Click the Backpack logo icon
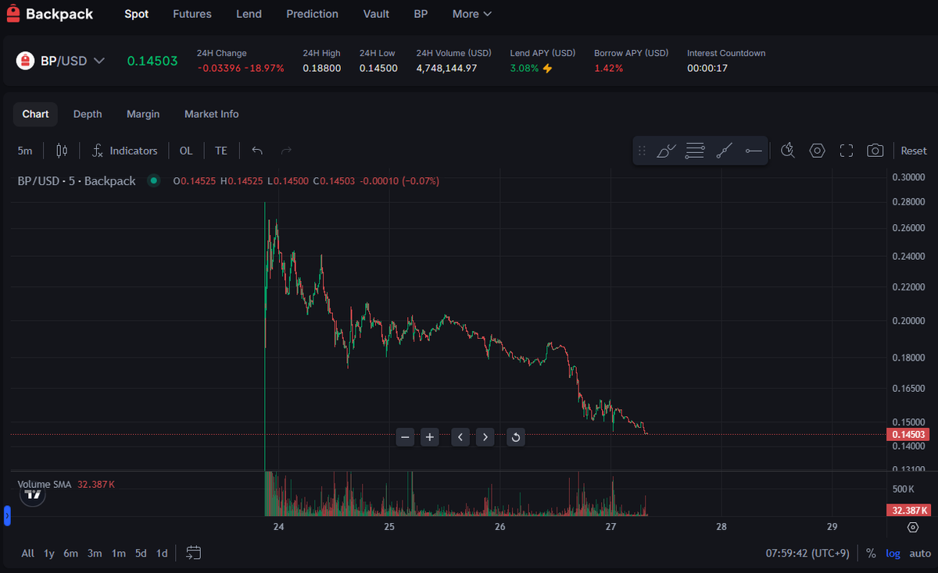This screenshot has width=938, height=573. pos(13,13)
